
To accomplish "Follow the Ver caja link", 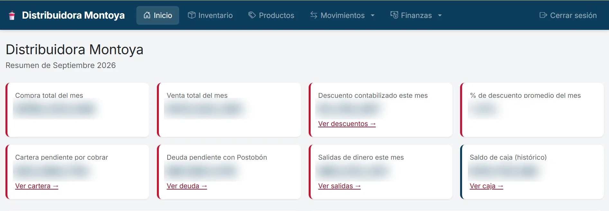I will 486,186.
